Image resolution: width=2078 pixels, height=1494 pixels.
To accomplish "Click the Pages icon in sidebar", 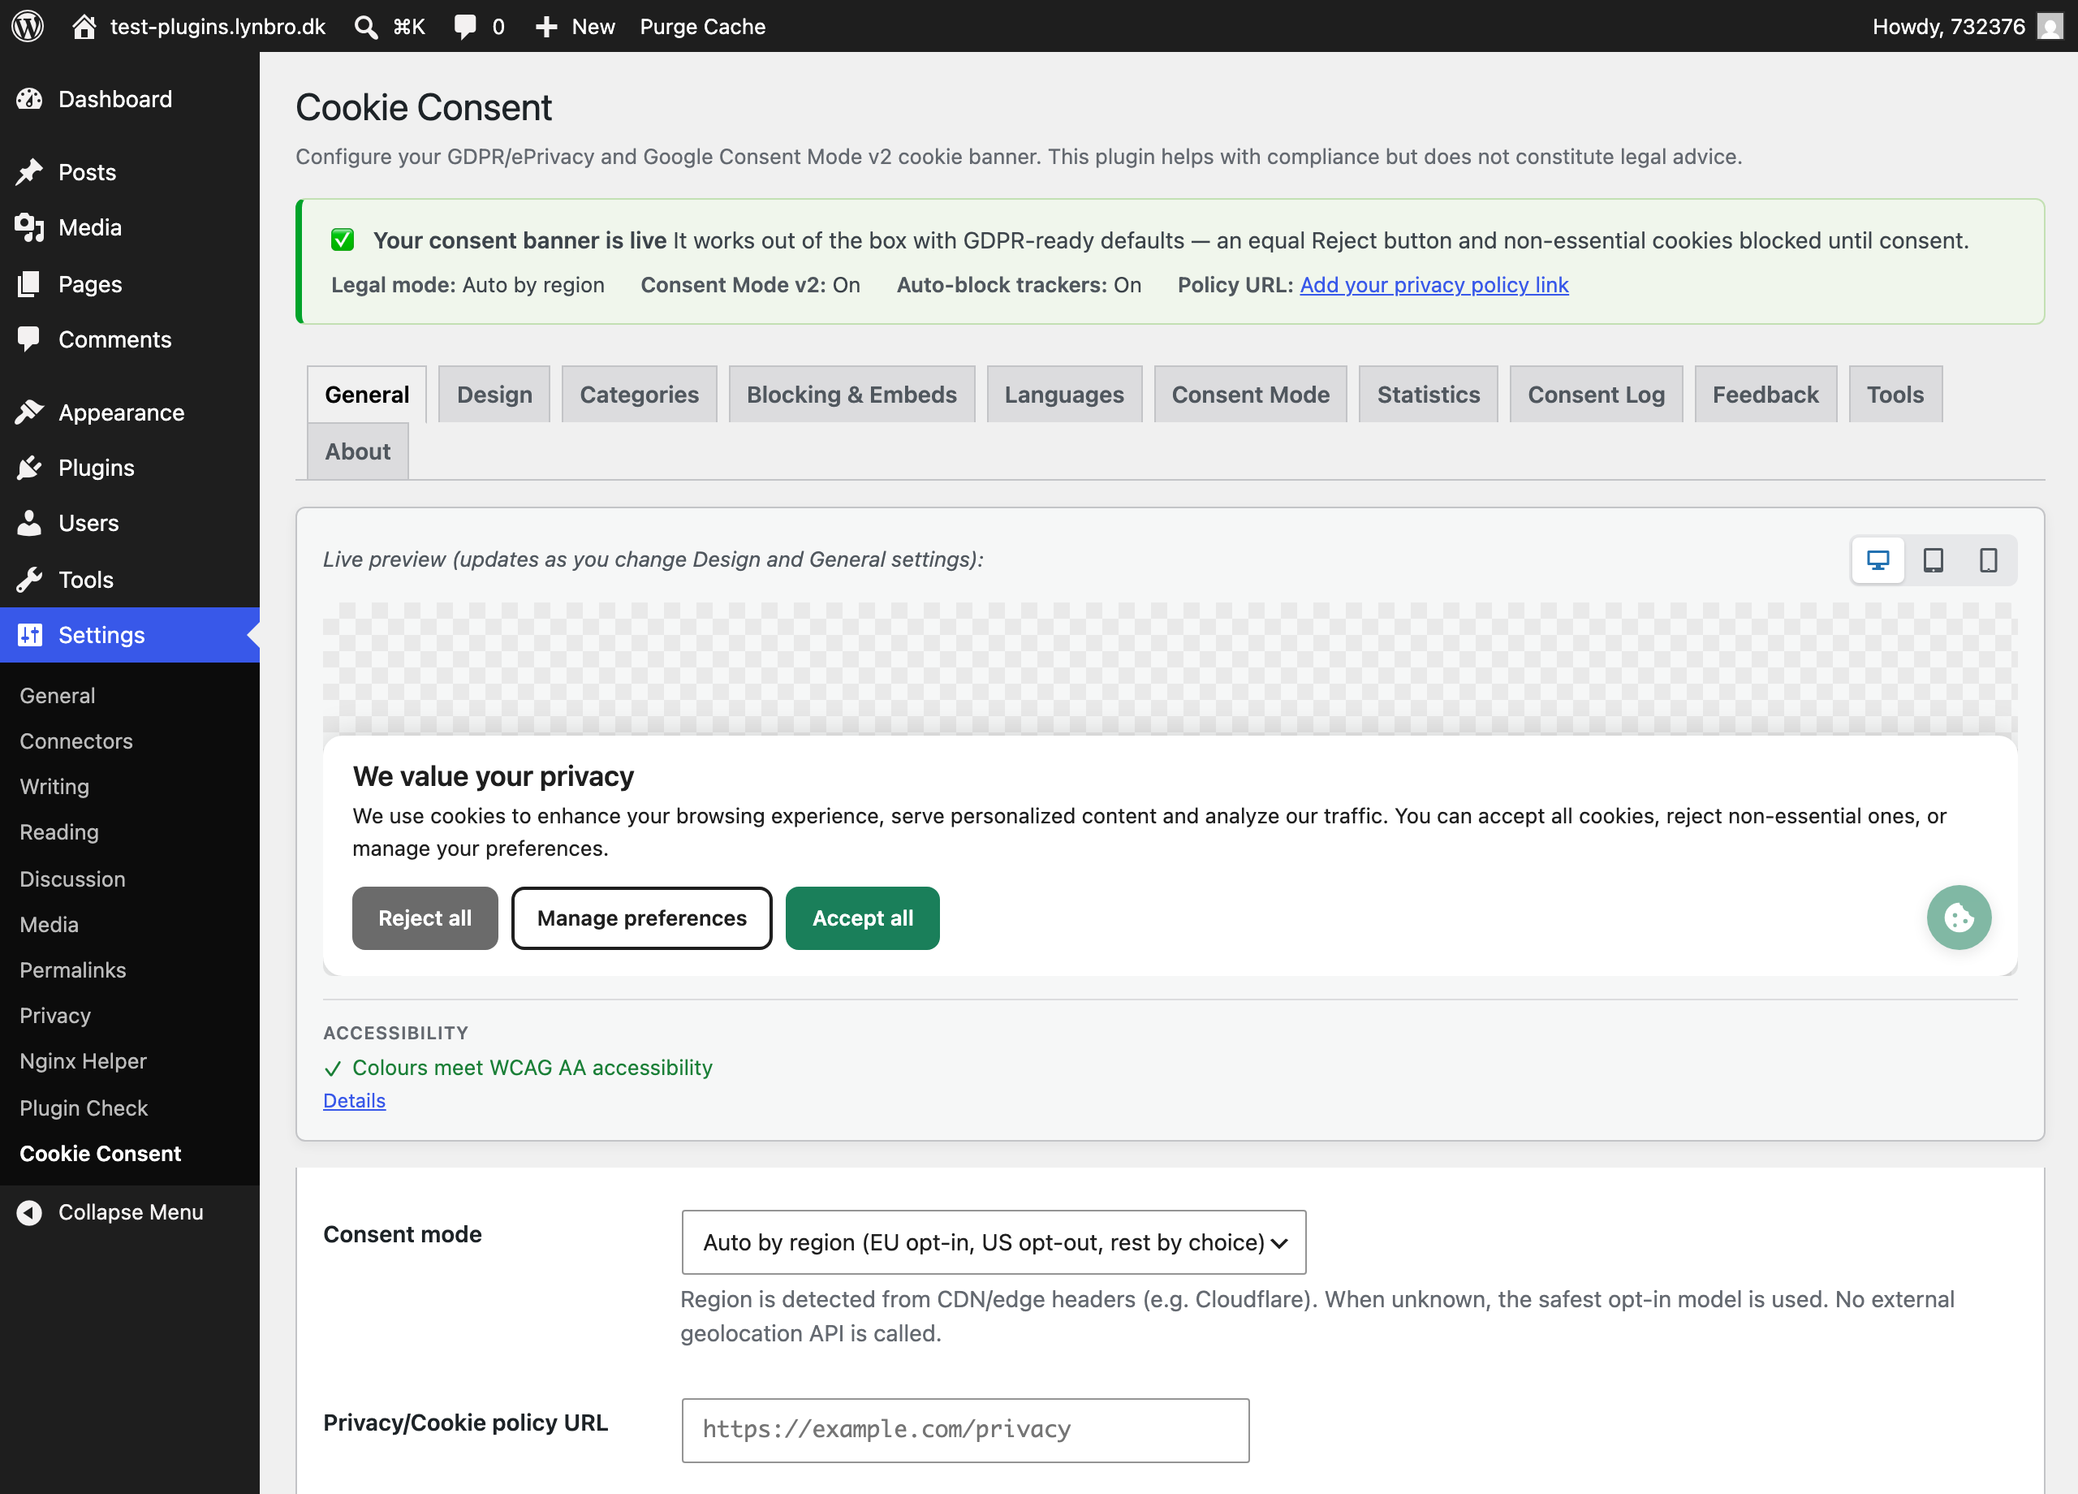I will [29, 284].
